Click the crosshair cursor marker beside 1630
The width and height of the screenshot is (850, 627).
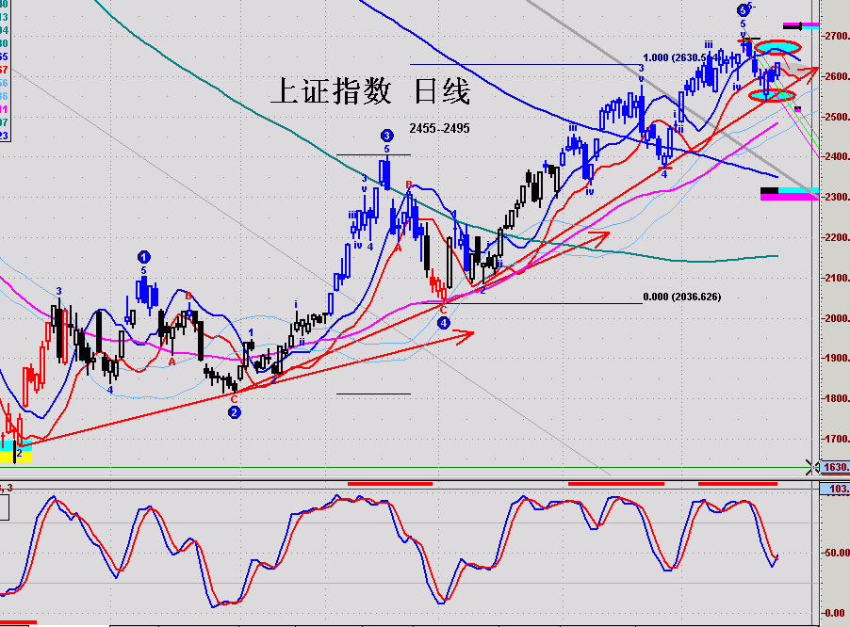tap(812, 467)
